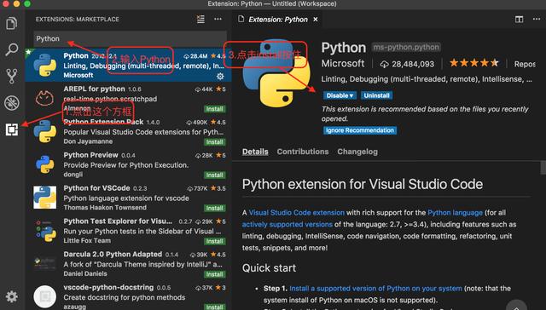This screenshot has width=546, height=310.
Task: Select the Extension: Python editor tab
Action: pos(278,20)
